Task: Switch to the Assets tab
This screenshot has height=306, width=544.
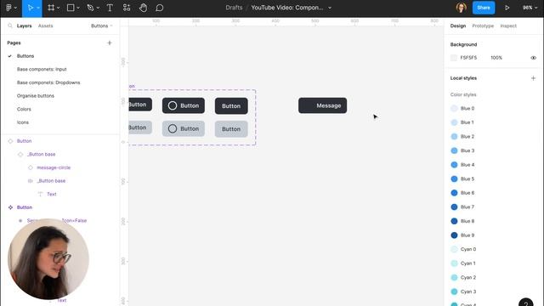Action: [x=45, y=26]
